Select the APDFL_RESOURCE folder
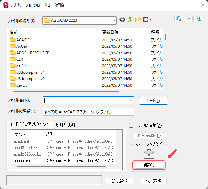Viewport: 208px width, 189px height. 32,53
